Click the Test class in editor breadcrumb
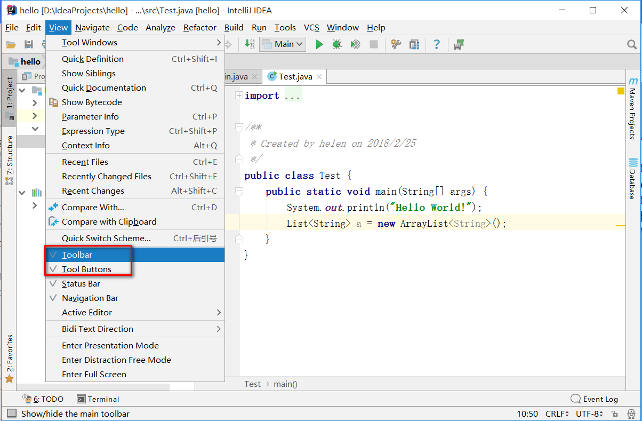 tap(253, 384)
